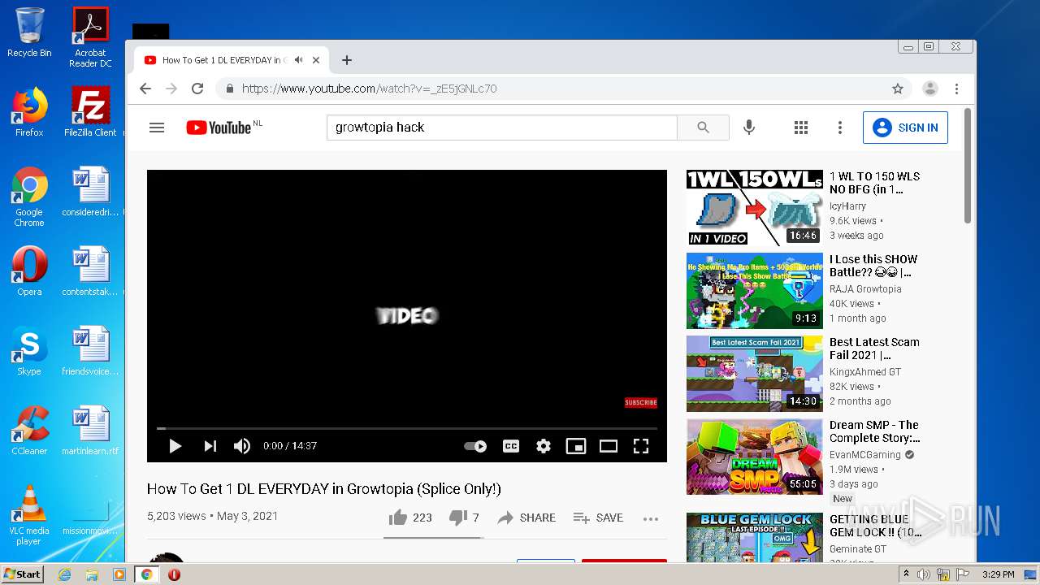The height and width of the screenshot is (585, 1040).
Task: Bookmark this page with the star
Action: 897,89
